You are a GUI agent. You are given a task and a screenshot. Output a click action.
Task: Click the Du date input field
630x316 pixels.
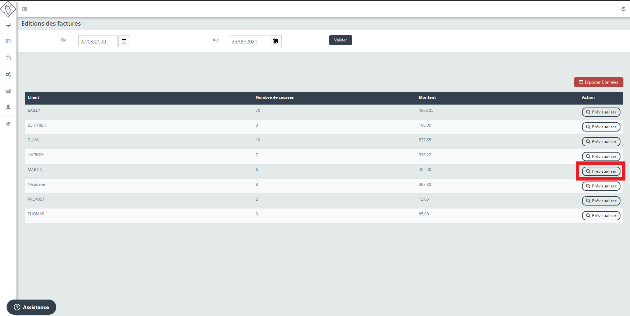(98, 41)
